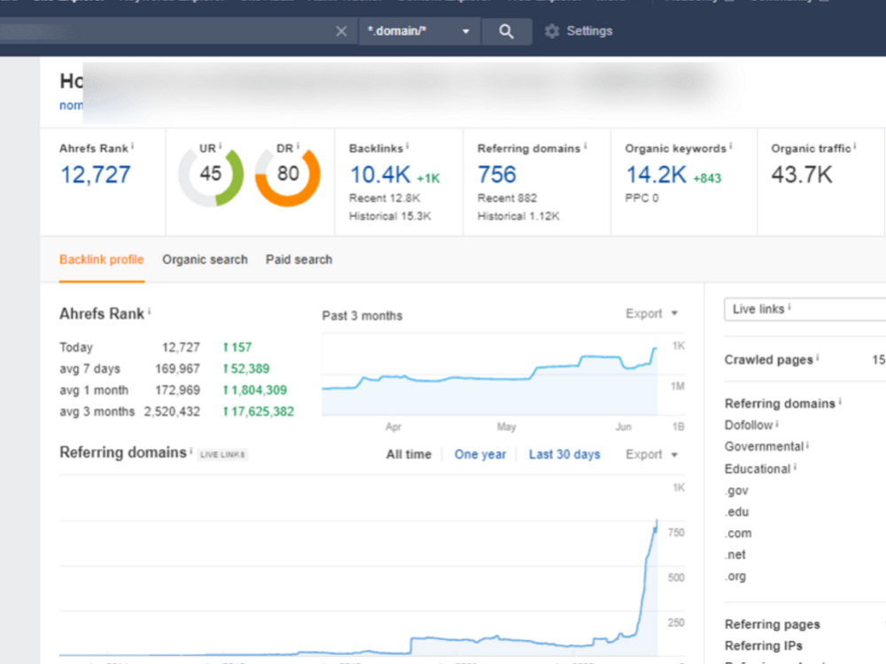The width and height of the screenshot is (886, 664).
Task: Open the Live links dropdown
Action: click(x=805, y=309)
